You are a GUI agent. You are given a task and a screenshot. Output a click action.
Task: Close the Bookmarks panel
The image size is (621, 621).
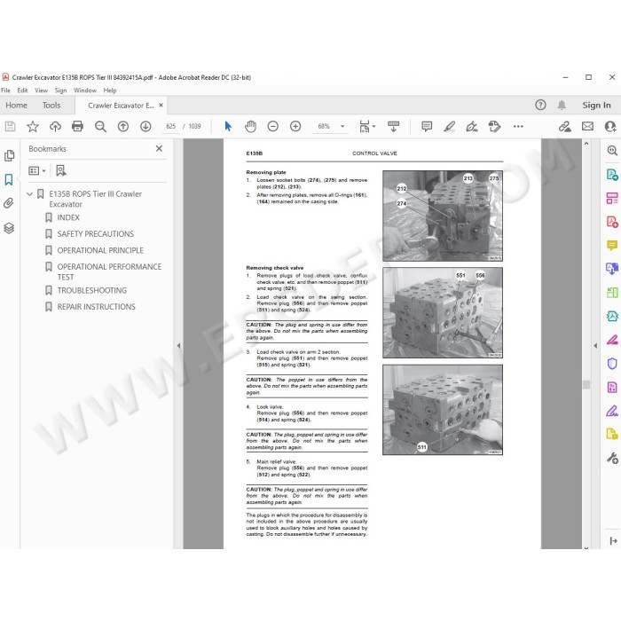(x=159, y=148)
